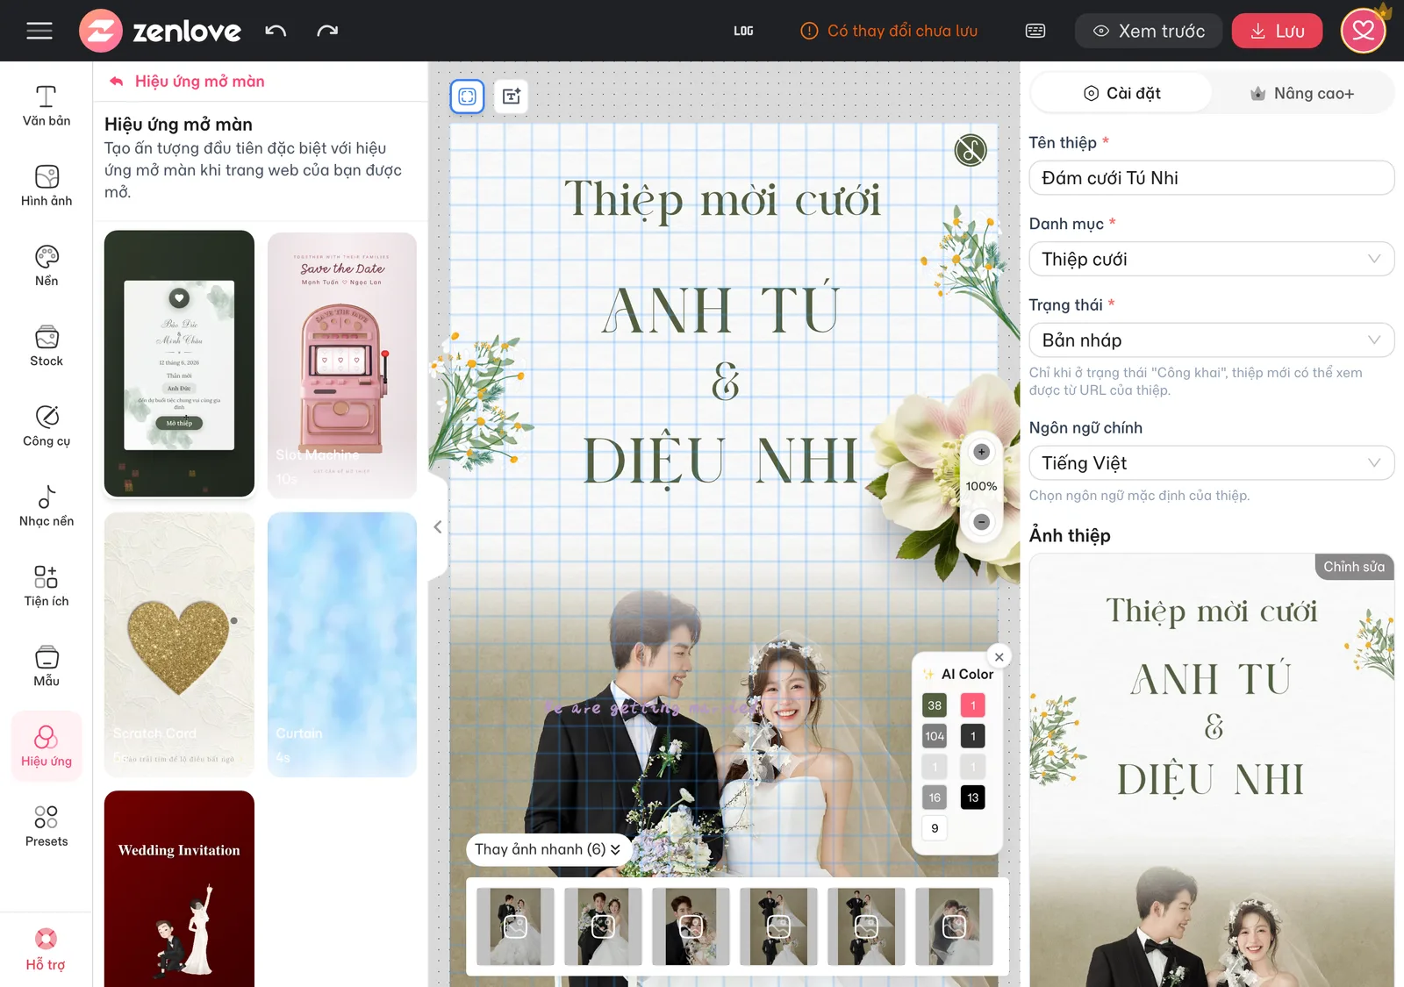Image resolution: width=1404 pixels, height=987 pixels.
Task: Select the Slot Machine opening effect
Action: (x=342, y=364)
